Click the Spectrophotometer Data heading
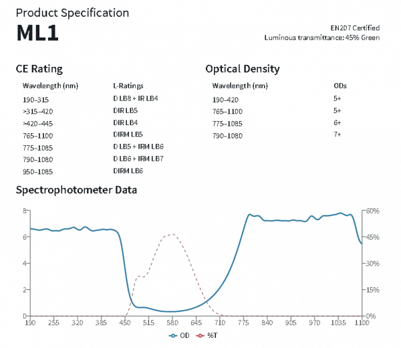 tap(76, 190)
